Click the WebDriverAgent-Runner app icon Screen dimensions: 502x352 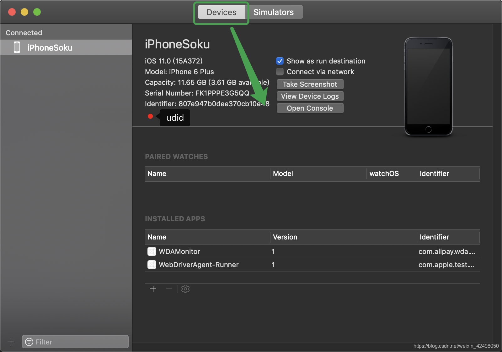point(152,265)
